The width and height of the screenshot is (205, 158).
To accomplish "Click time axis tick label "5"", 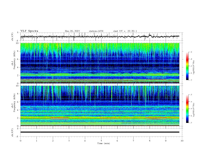I will pos(101,141).
